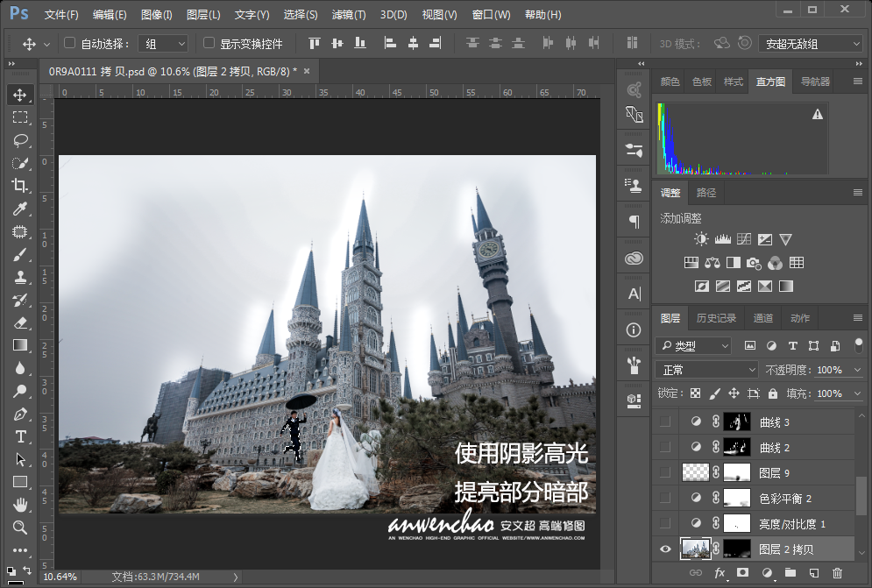Viewport: 872px width, 588px height.
Task: Show the 曲线 3 layer
Action: click(x=665, y=422)
